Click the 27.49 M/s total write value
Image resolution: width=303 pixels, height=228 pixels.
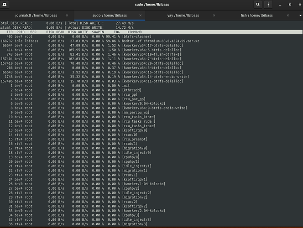125,23
